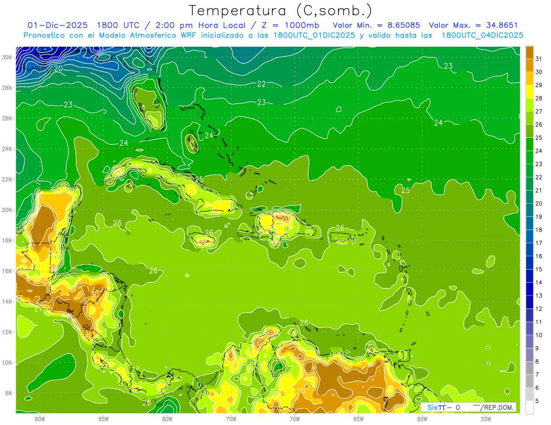Click the "/REP.DOM." logo label
The width and height of the screenshot is (551, 425).
(x=497, y=407)
